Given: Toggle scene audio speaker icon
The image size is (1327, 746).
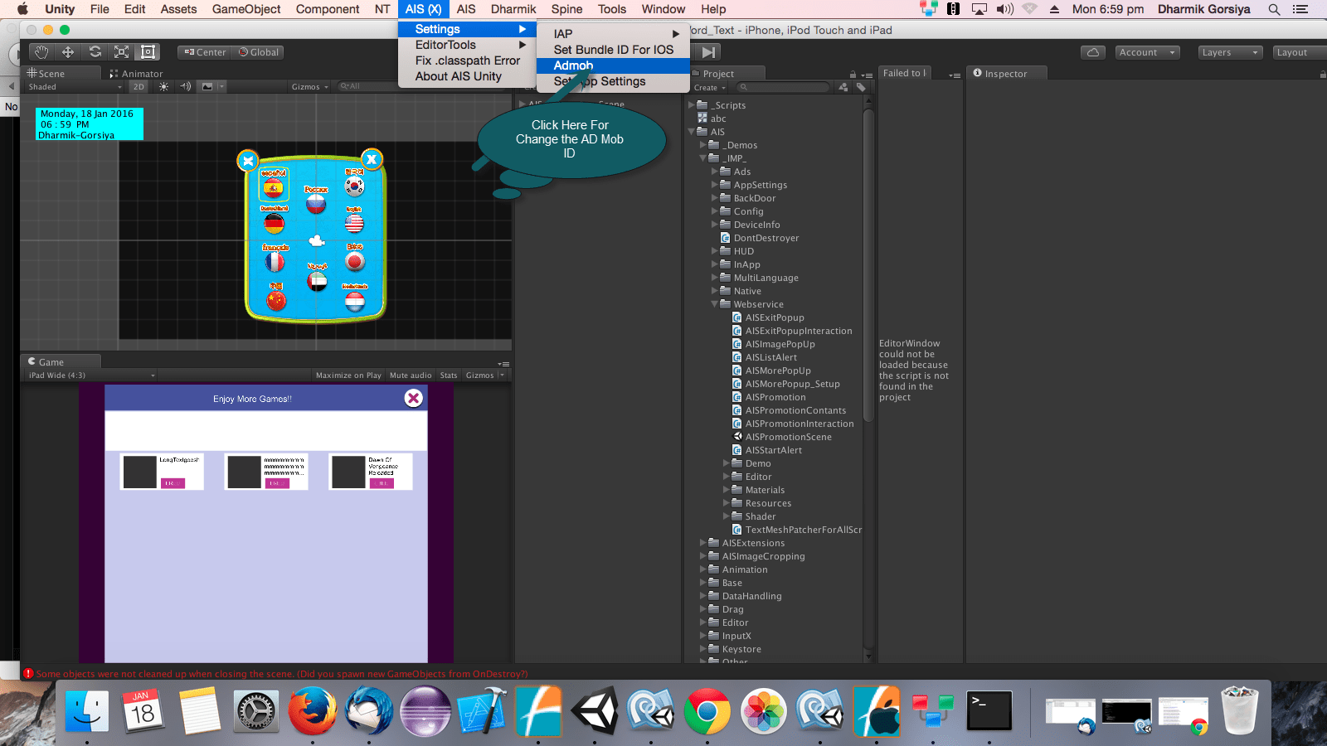Looking at the screenshot, I should [x=185, y=86].
